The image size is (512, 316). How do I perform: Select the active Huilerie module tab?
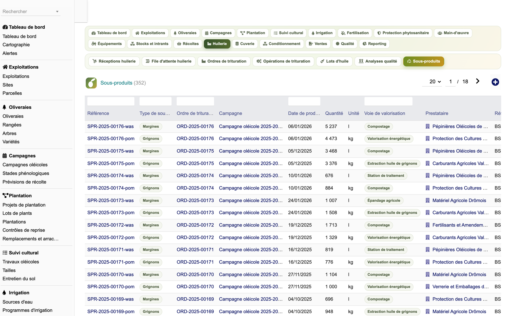217,44
